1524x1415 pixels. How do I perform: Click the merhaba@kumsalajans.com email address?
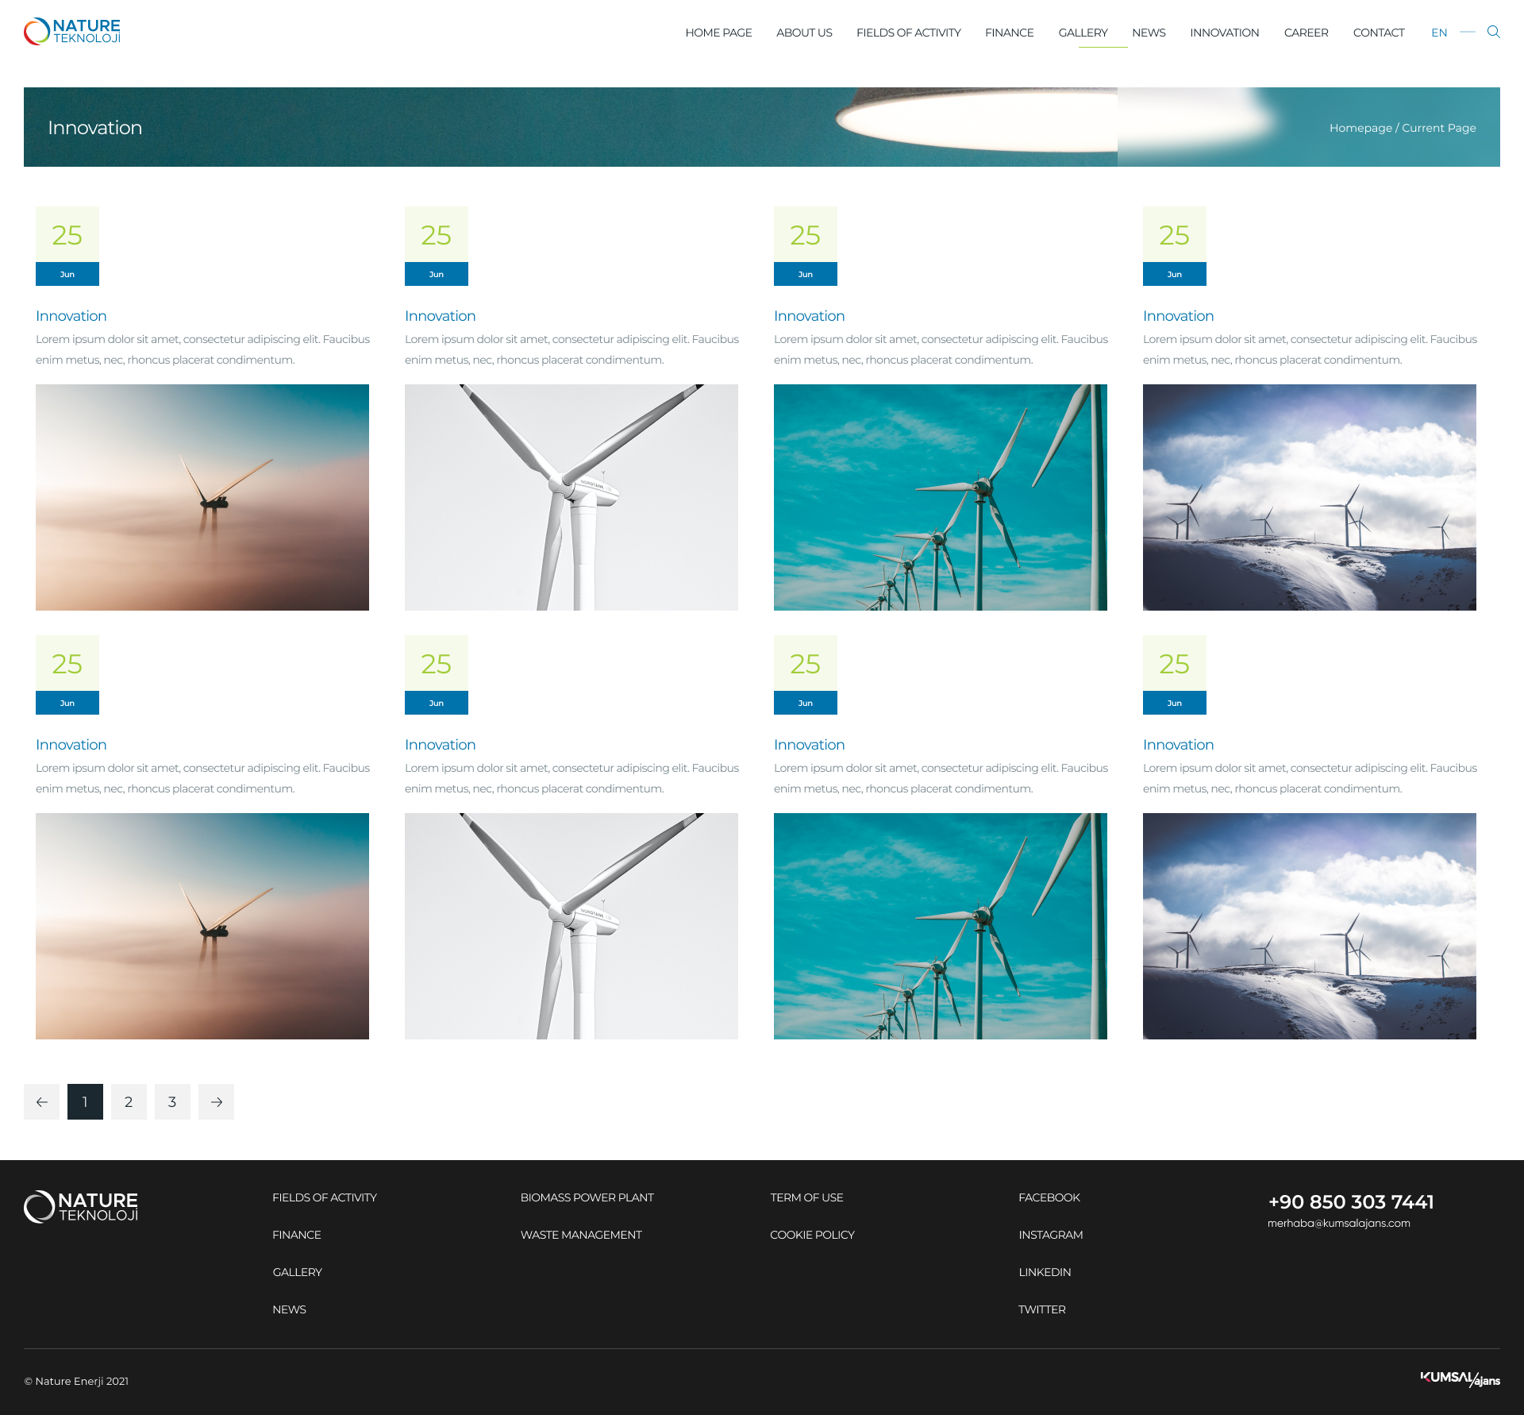tap(1338, 1223)
